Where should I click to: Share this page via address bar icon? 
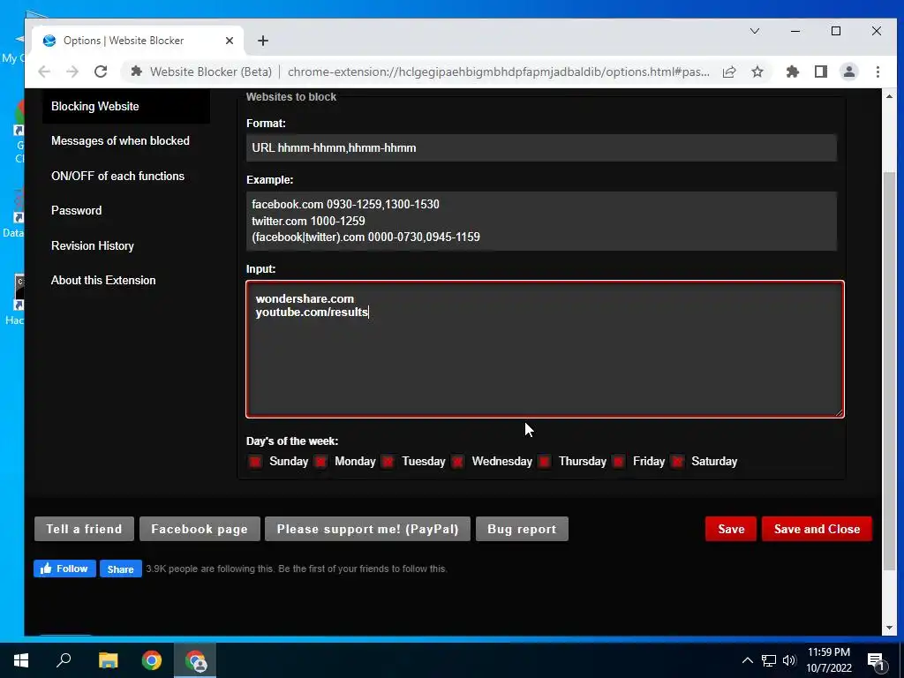pos(729,72)
